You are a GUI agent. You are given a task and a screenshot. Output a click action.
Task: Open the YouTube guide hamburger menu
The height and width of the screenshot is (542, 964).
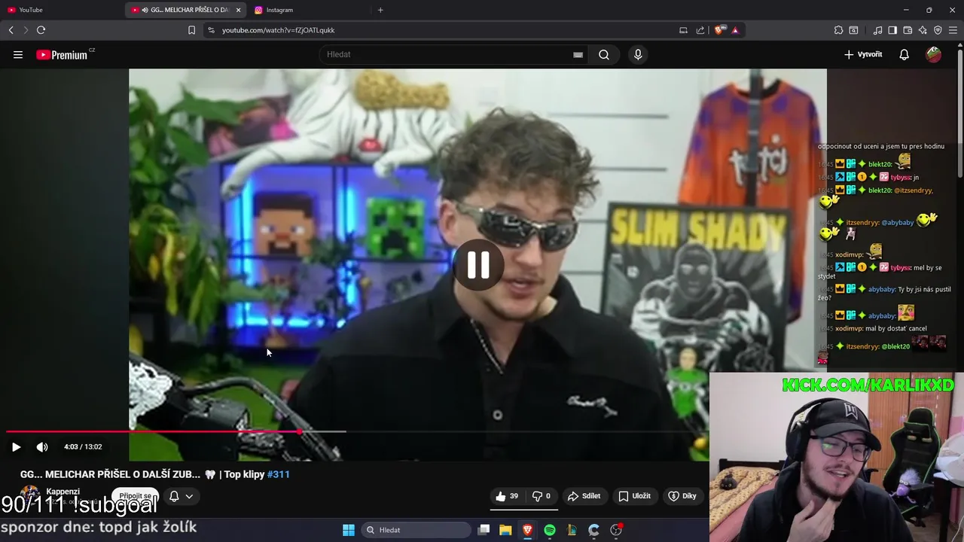(x=18, y=54)
